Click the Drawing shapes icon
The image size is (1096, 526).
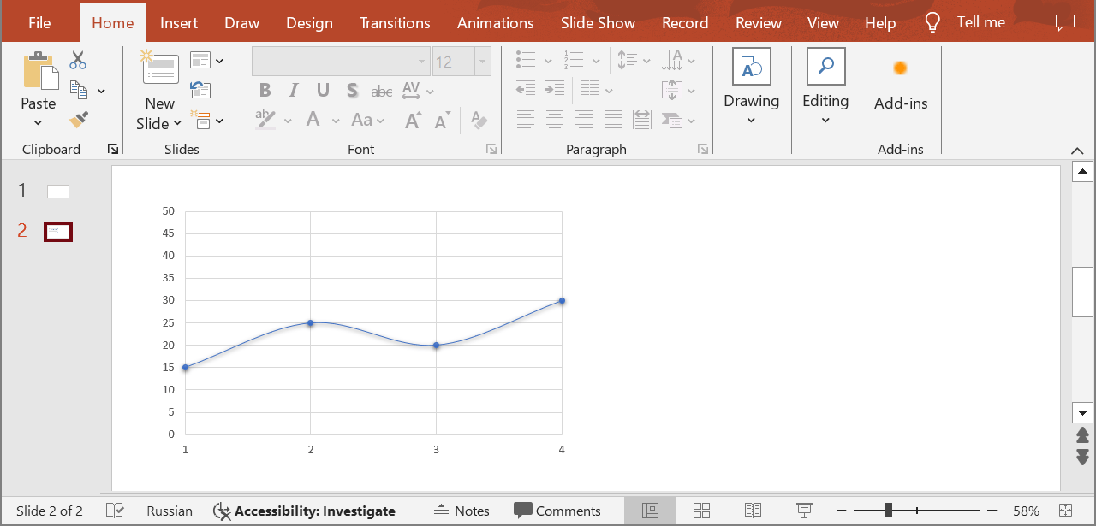pos(752,67)
